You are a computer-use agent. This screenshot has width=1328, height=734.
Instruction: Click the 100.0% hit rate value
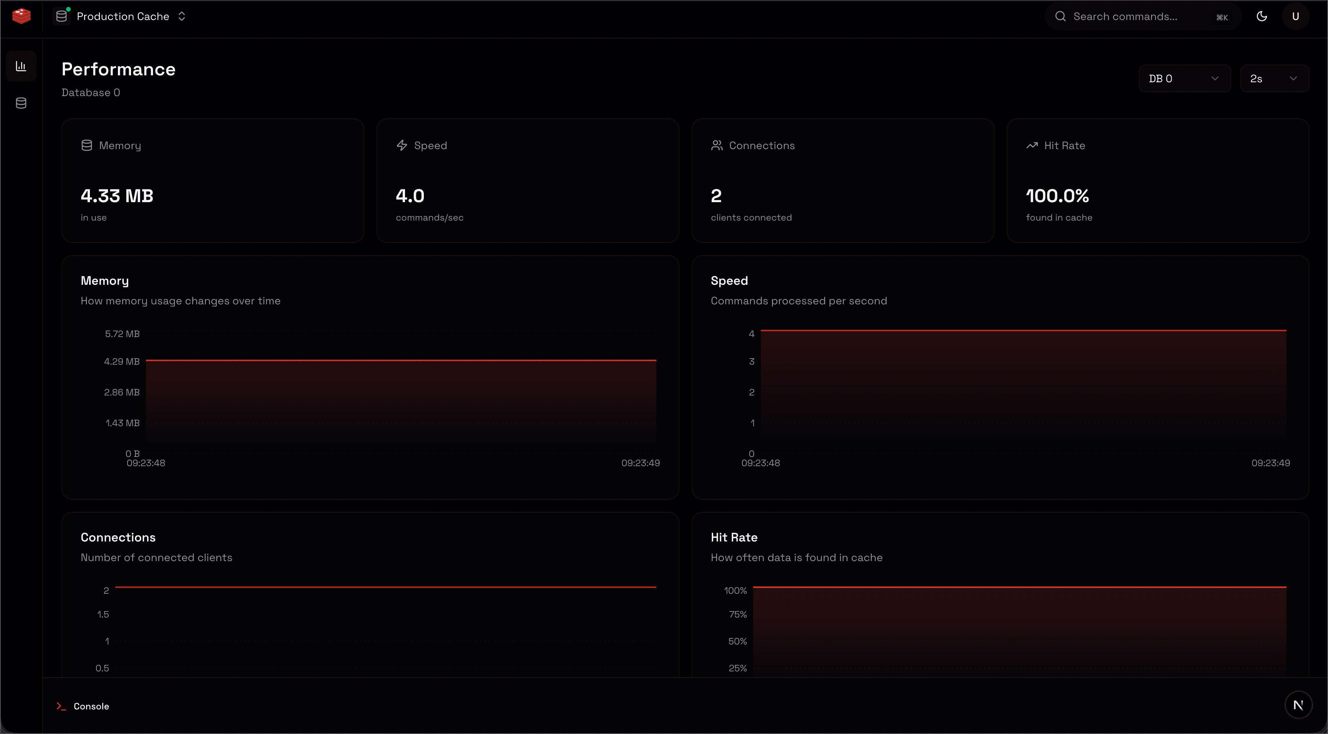pos(1057,196)
